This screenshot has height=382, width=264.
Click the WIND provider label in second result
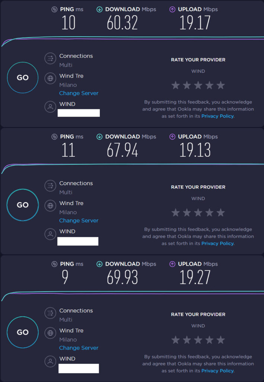coord(198,198)
